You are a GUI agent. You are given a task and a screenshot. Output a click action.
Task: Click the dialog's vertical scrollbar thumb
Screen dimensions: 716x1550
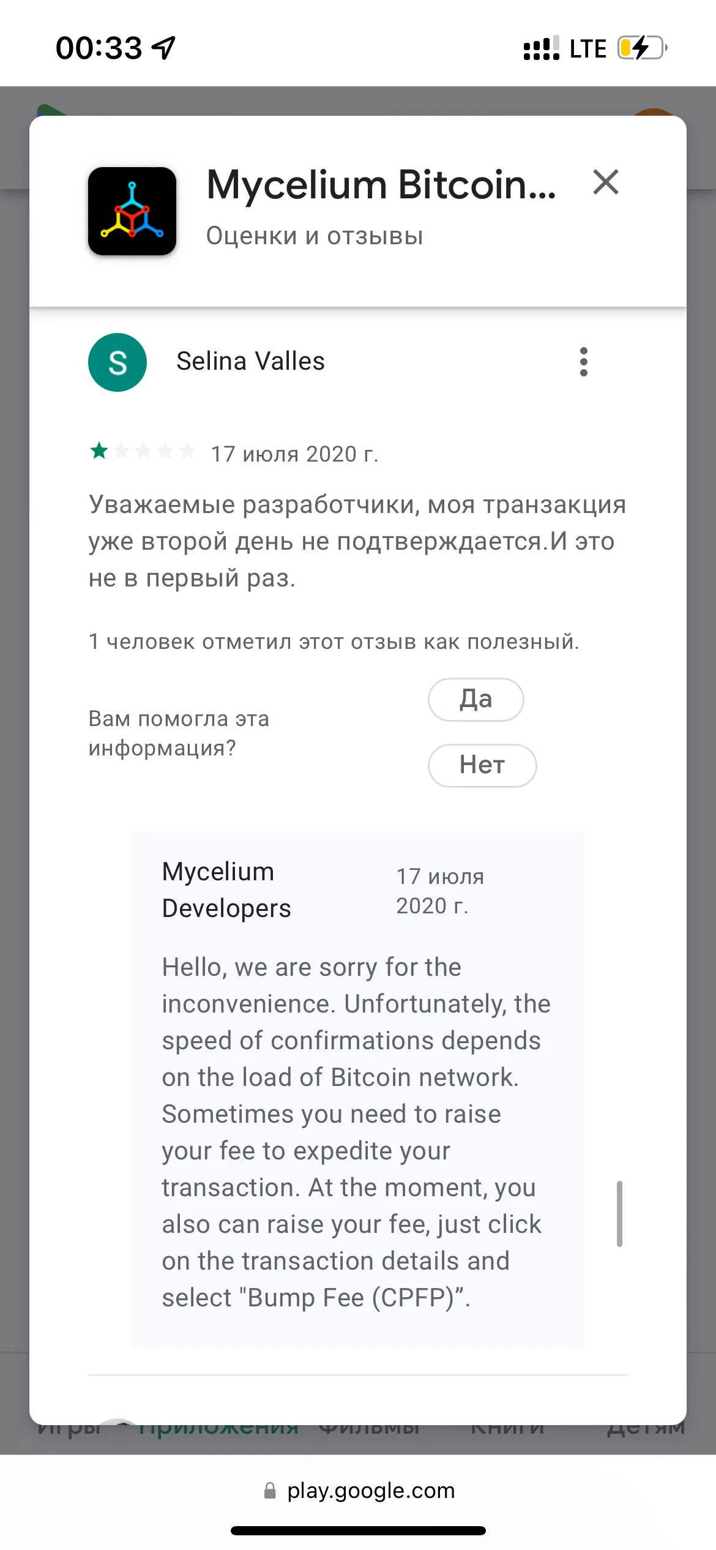[x=619, y=1214]
